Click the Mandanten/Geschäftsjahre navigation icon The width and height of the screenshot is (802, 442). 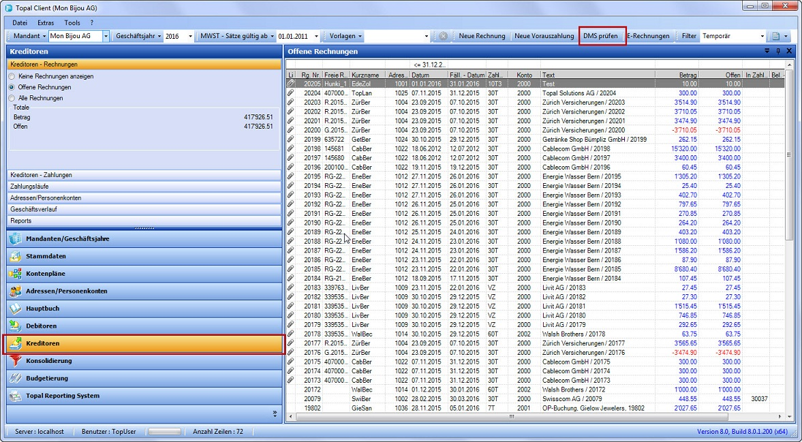(16, 239)
